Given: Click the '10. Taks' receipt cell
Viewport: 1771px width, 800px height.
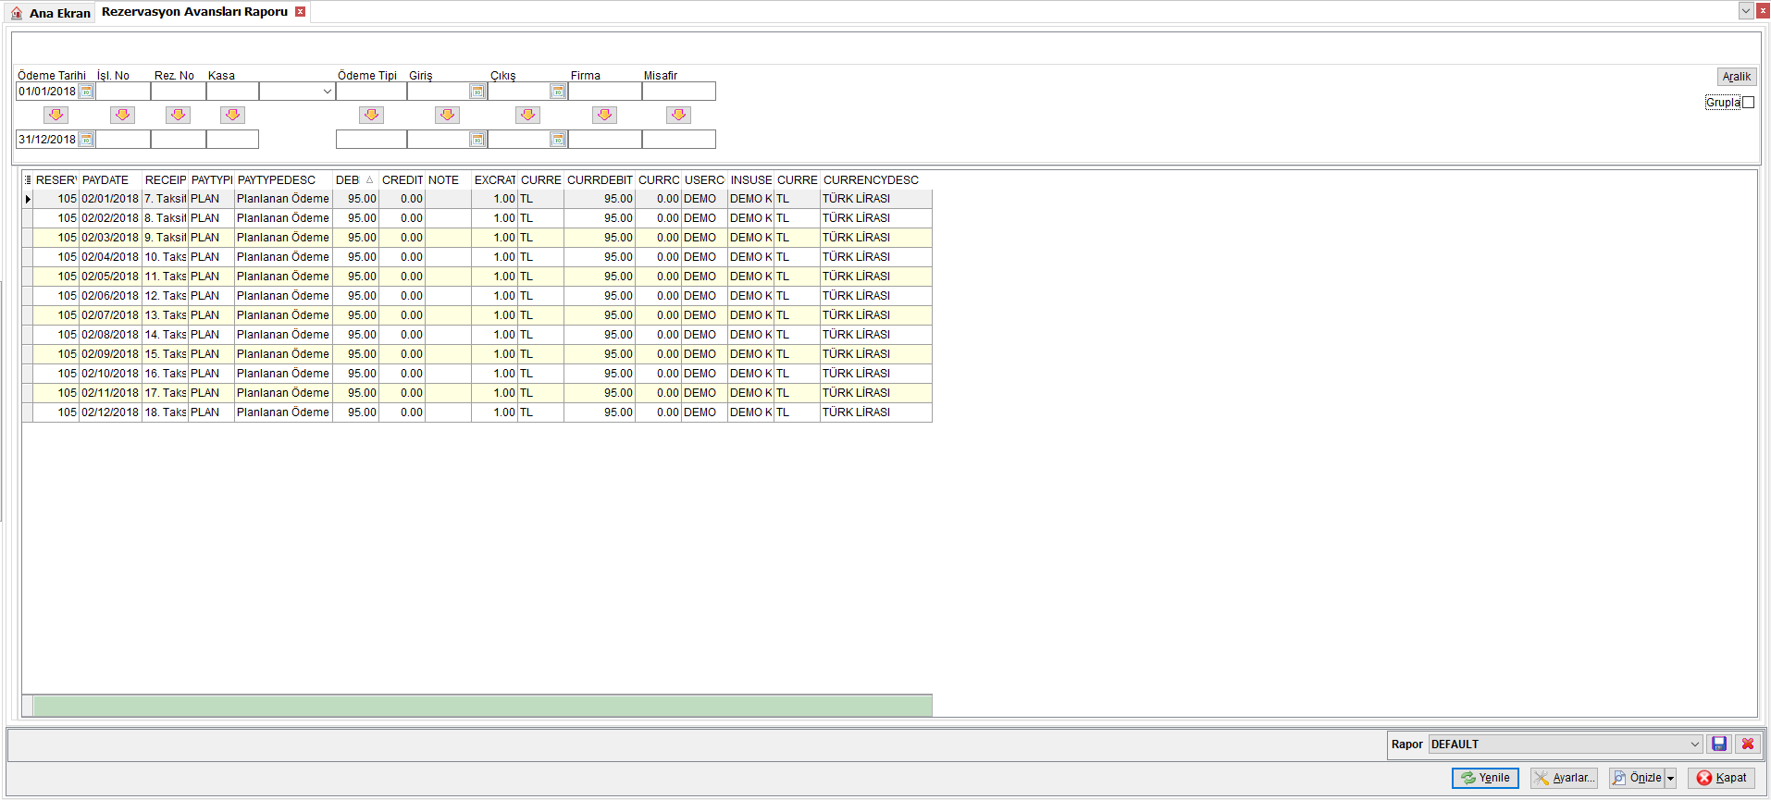Looking at the screenshot, I should click(166, 257).
